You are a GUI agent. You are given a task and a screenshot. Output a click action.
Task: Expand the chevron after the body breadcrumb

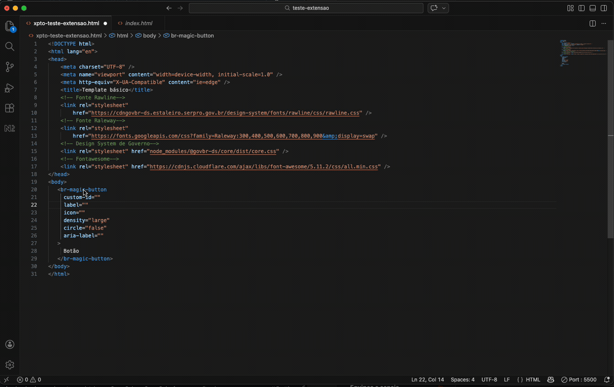[160, 36]
